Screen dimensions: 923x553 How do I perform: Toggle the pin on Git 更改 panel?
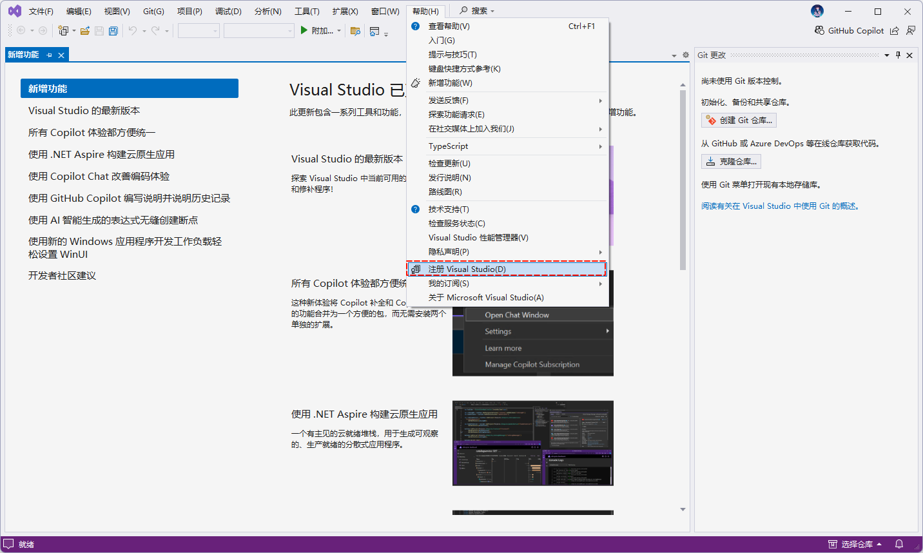[898, 55]
